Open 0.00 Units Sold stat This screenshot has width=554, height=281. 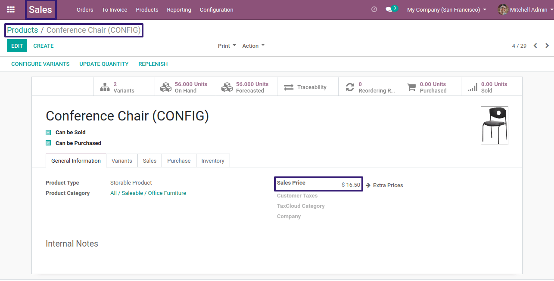(x=491, y=87)
